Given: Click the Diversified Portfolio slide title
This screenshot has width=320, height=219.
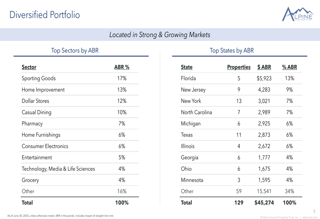Looking at the screenshot, I should [x=44, y=15].
